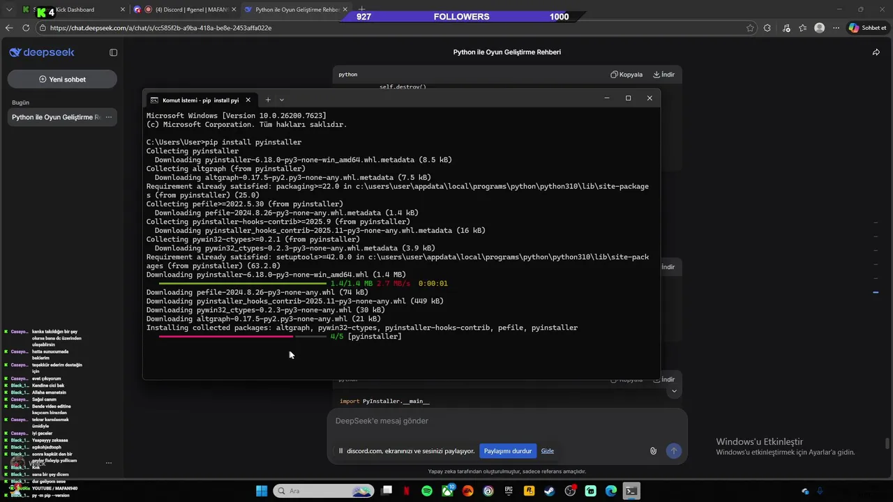893x502 pixels.
Task: Download the top code block with İndir
Action: point(663,75)
